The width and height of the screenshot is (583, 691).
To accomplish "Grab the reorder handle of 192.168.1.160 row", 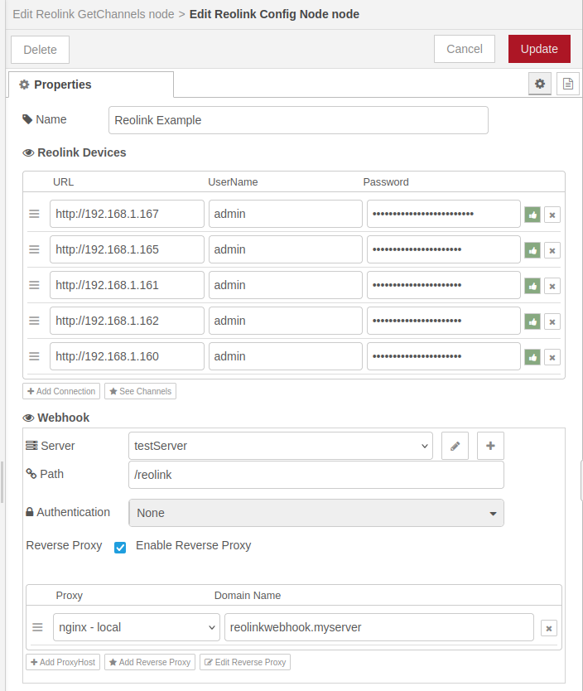I will [x=34, y=356].
